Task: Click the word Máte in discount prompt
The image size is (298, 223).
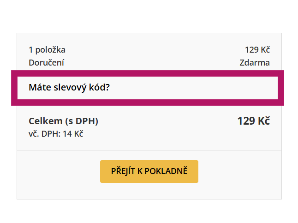Action: 39,87
